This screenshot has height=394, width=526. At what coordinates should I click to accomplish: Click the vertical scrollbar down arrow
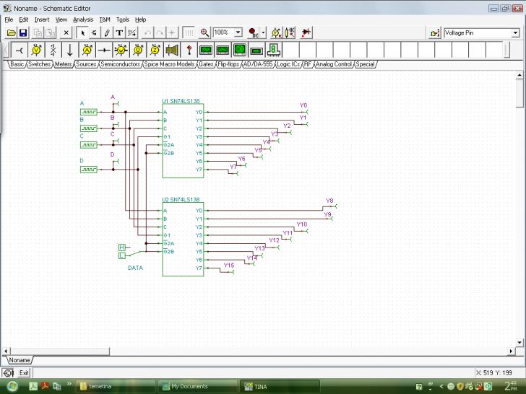(519, 342)
